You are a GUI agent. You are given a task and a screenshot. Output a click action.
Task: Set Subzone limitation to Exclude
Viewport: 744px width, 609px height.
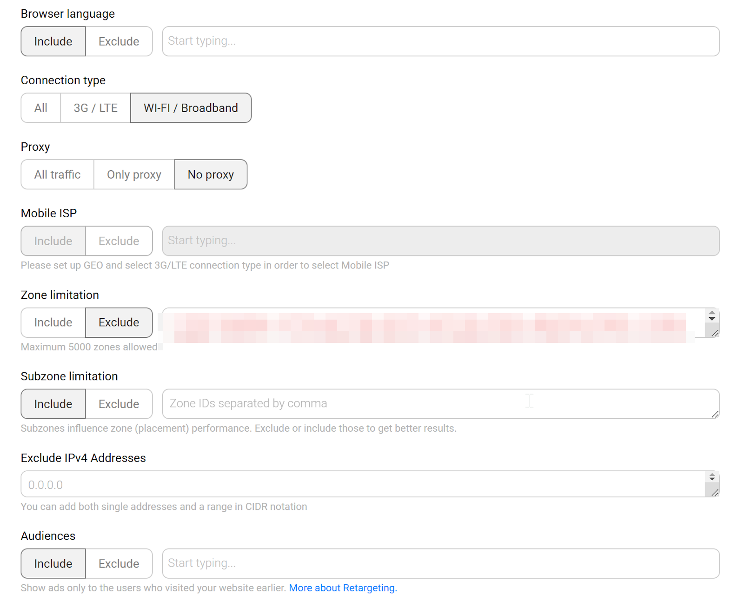119,404
